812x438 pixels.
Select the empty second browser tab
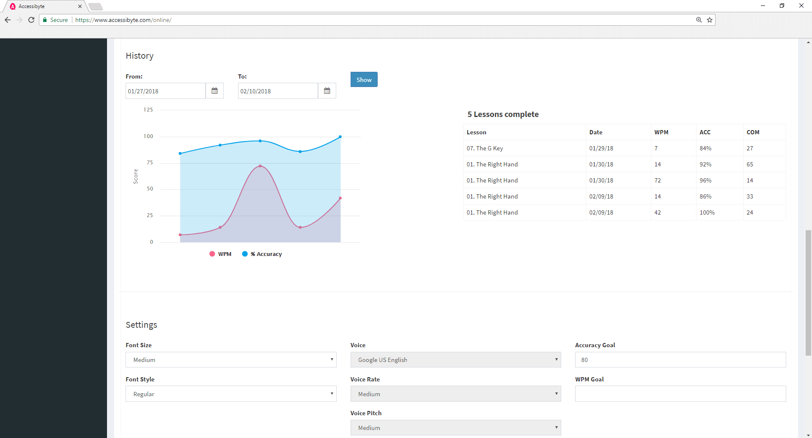[x=96, y=6]
